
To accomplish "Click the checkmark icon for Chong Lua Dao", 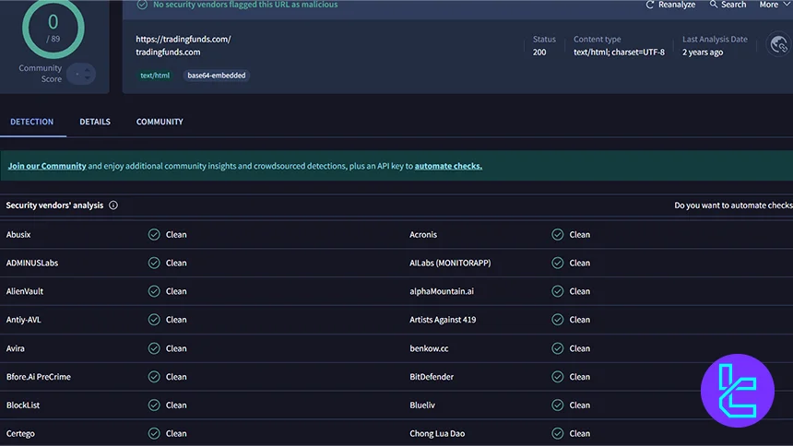I will point(557,433).
